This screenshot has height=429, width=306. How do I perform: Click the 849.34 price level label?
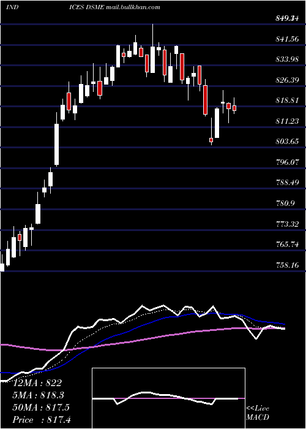pyautogui.click(x=287, y=18)
